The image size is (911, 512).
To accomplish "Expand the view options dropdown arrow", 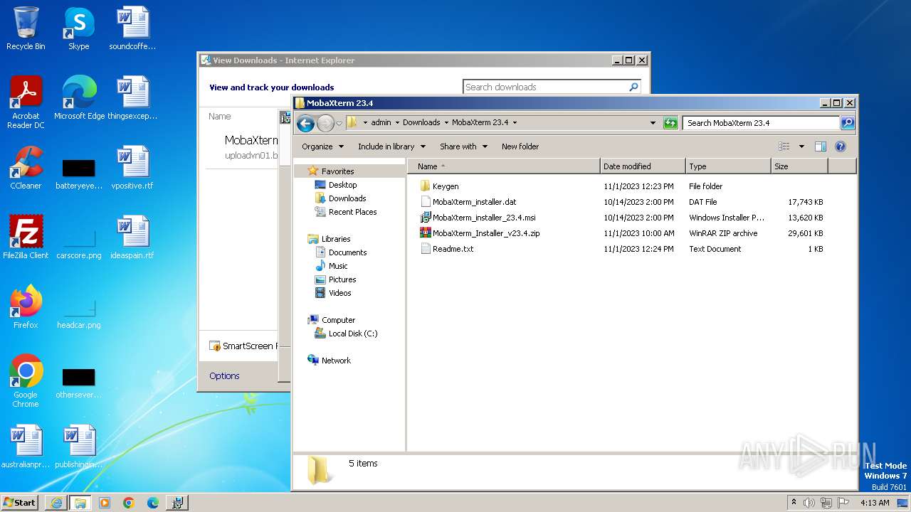I will 801,146.
